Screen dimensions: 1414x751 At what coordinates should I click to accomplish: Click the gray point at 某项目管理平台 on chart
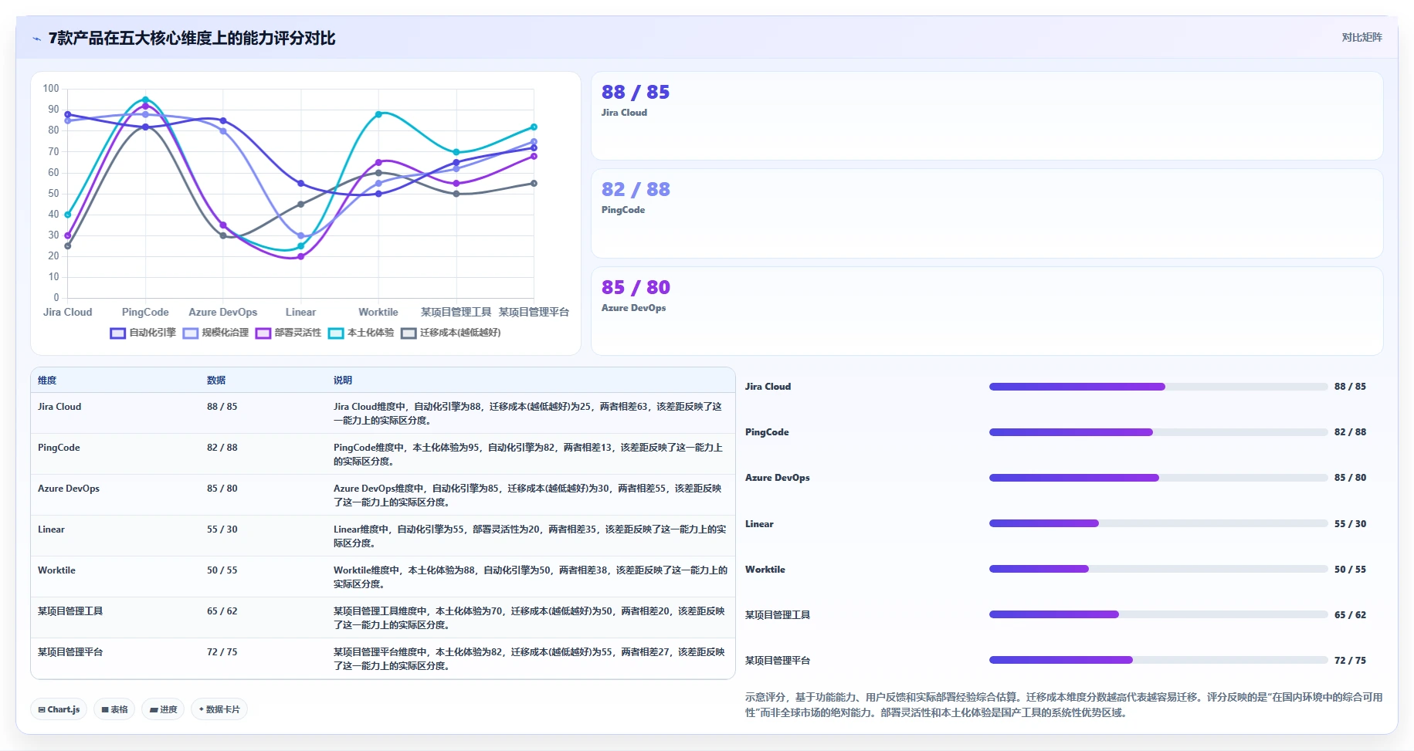534,183
